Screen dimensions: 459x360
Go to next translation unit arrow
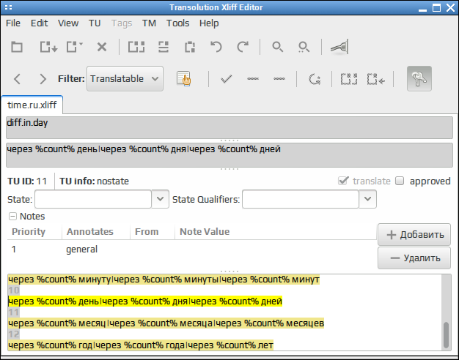point(43,79)
